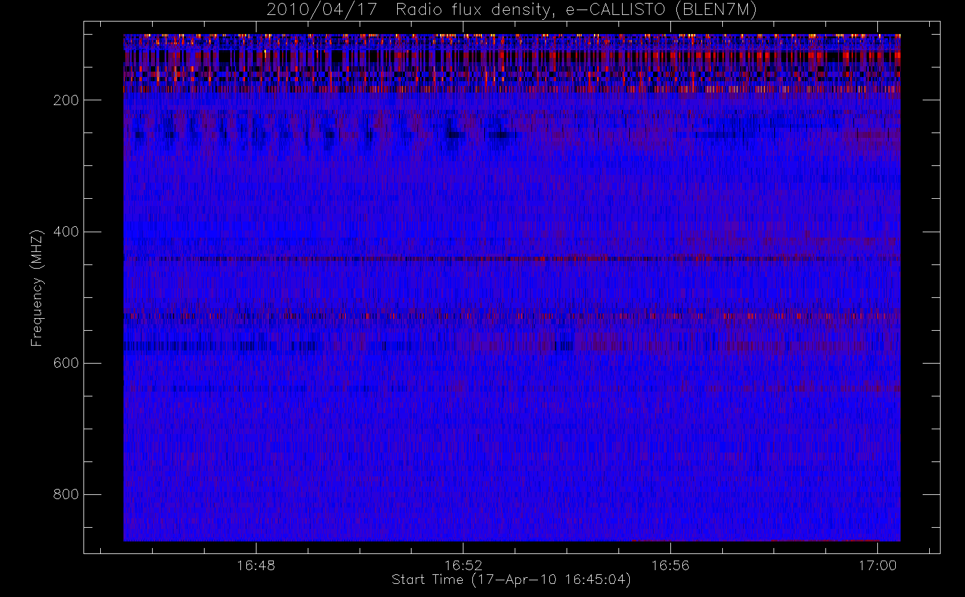Screen dimensions: 965x597
Task: Click the plot title 'Radio flux density, e-CALLISTO (BLEN7M)'
Action: tap(576, 10)
